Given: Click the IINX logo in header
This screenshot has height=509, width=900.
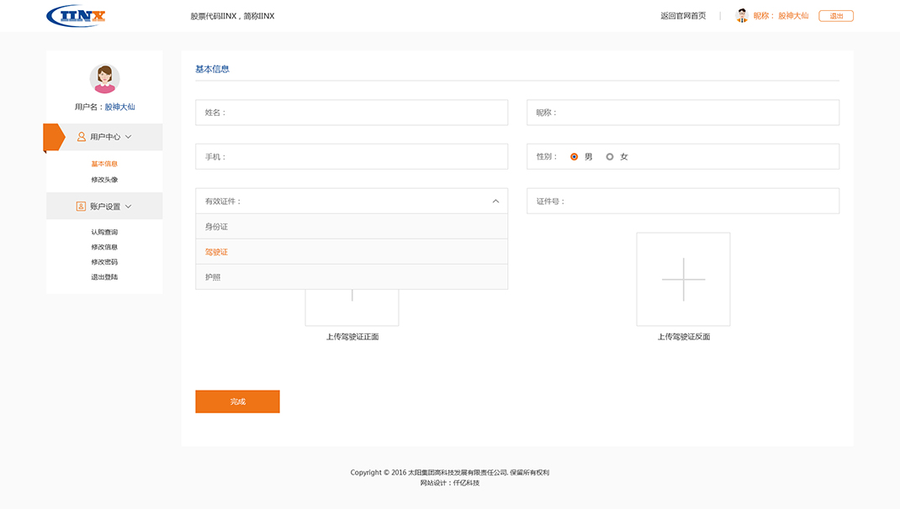Looking at the screenshot, I should coord(77,16).
